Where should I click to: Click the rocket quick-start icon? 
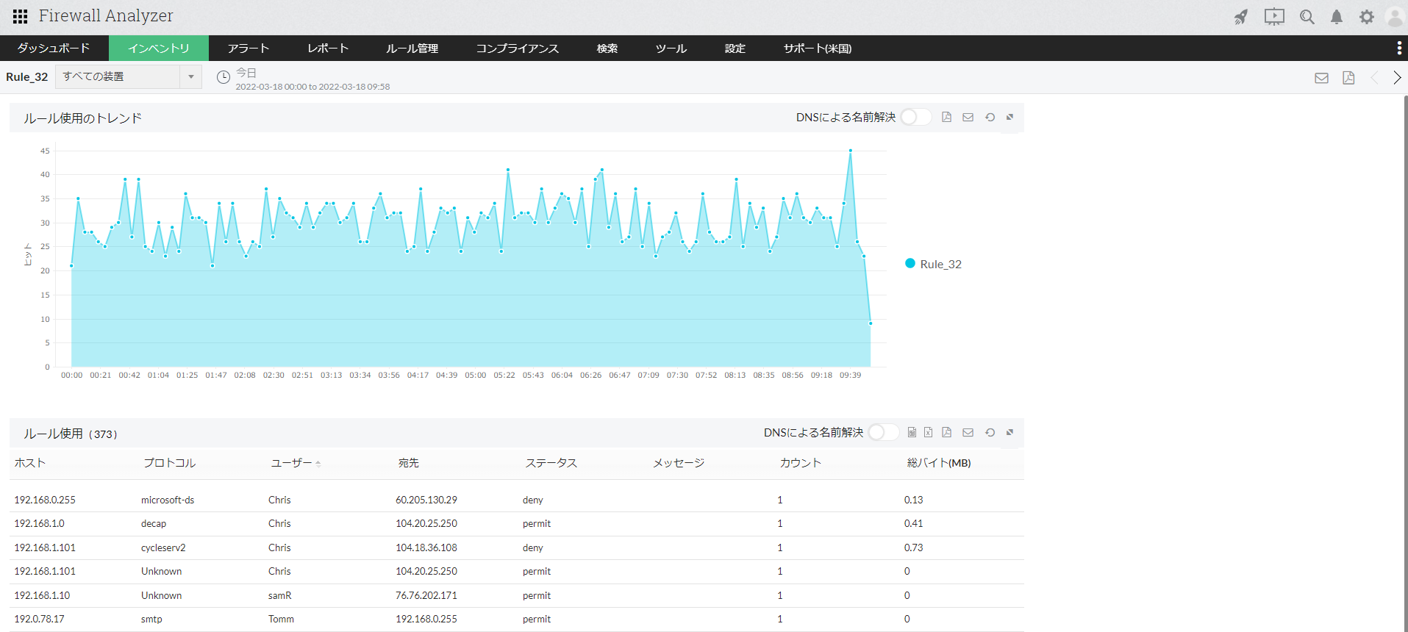coord(1241,17)
